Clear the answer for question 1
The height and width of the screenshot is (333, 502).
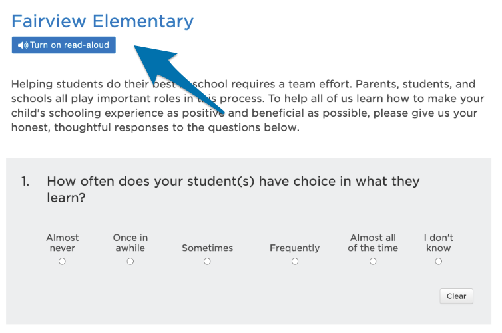tap(456, 296)
